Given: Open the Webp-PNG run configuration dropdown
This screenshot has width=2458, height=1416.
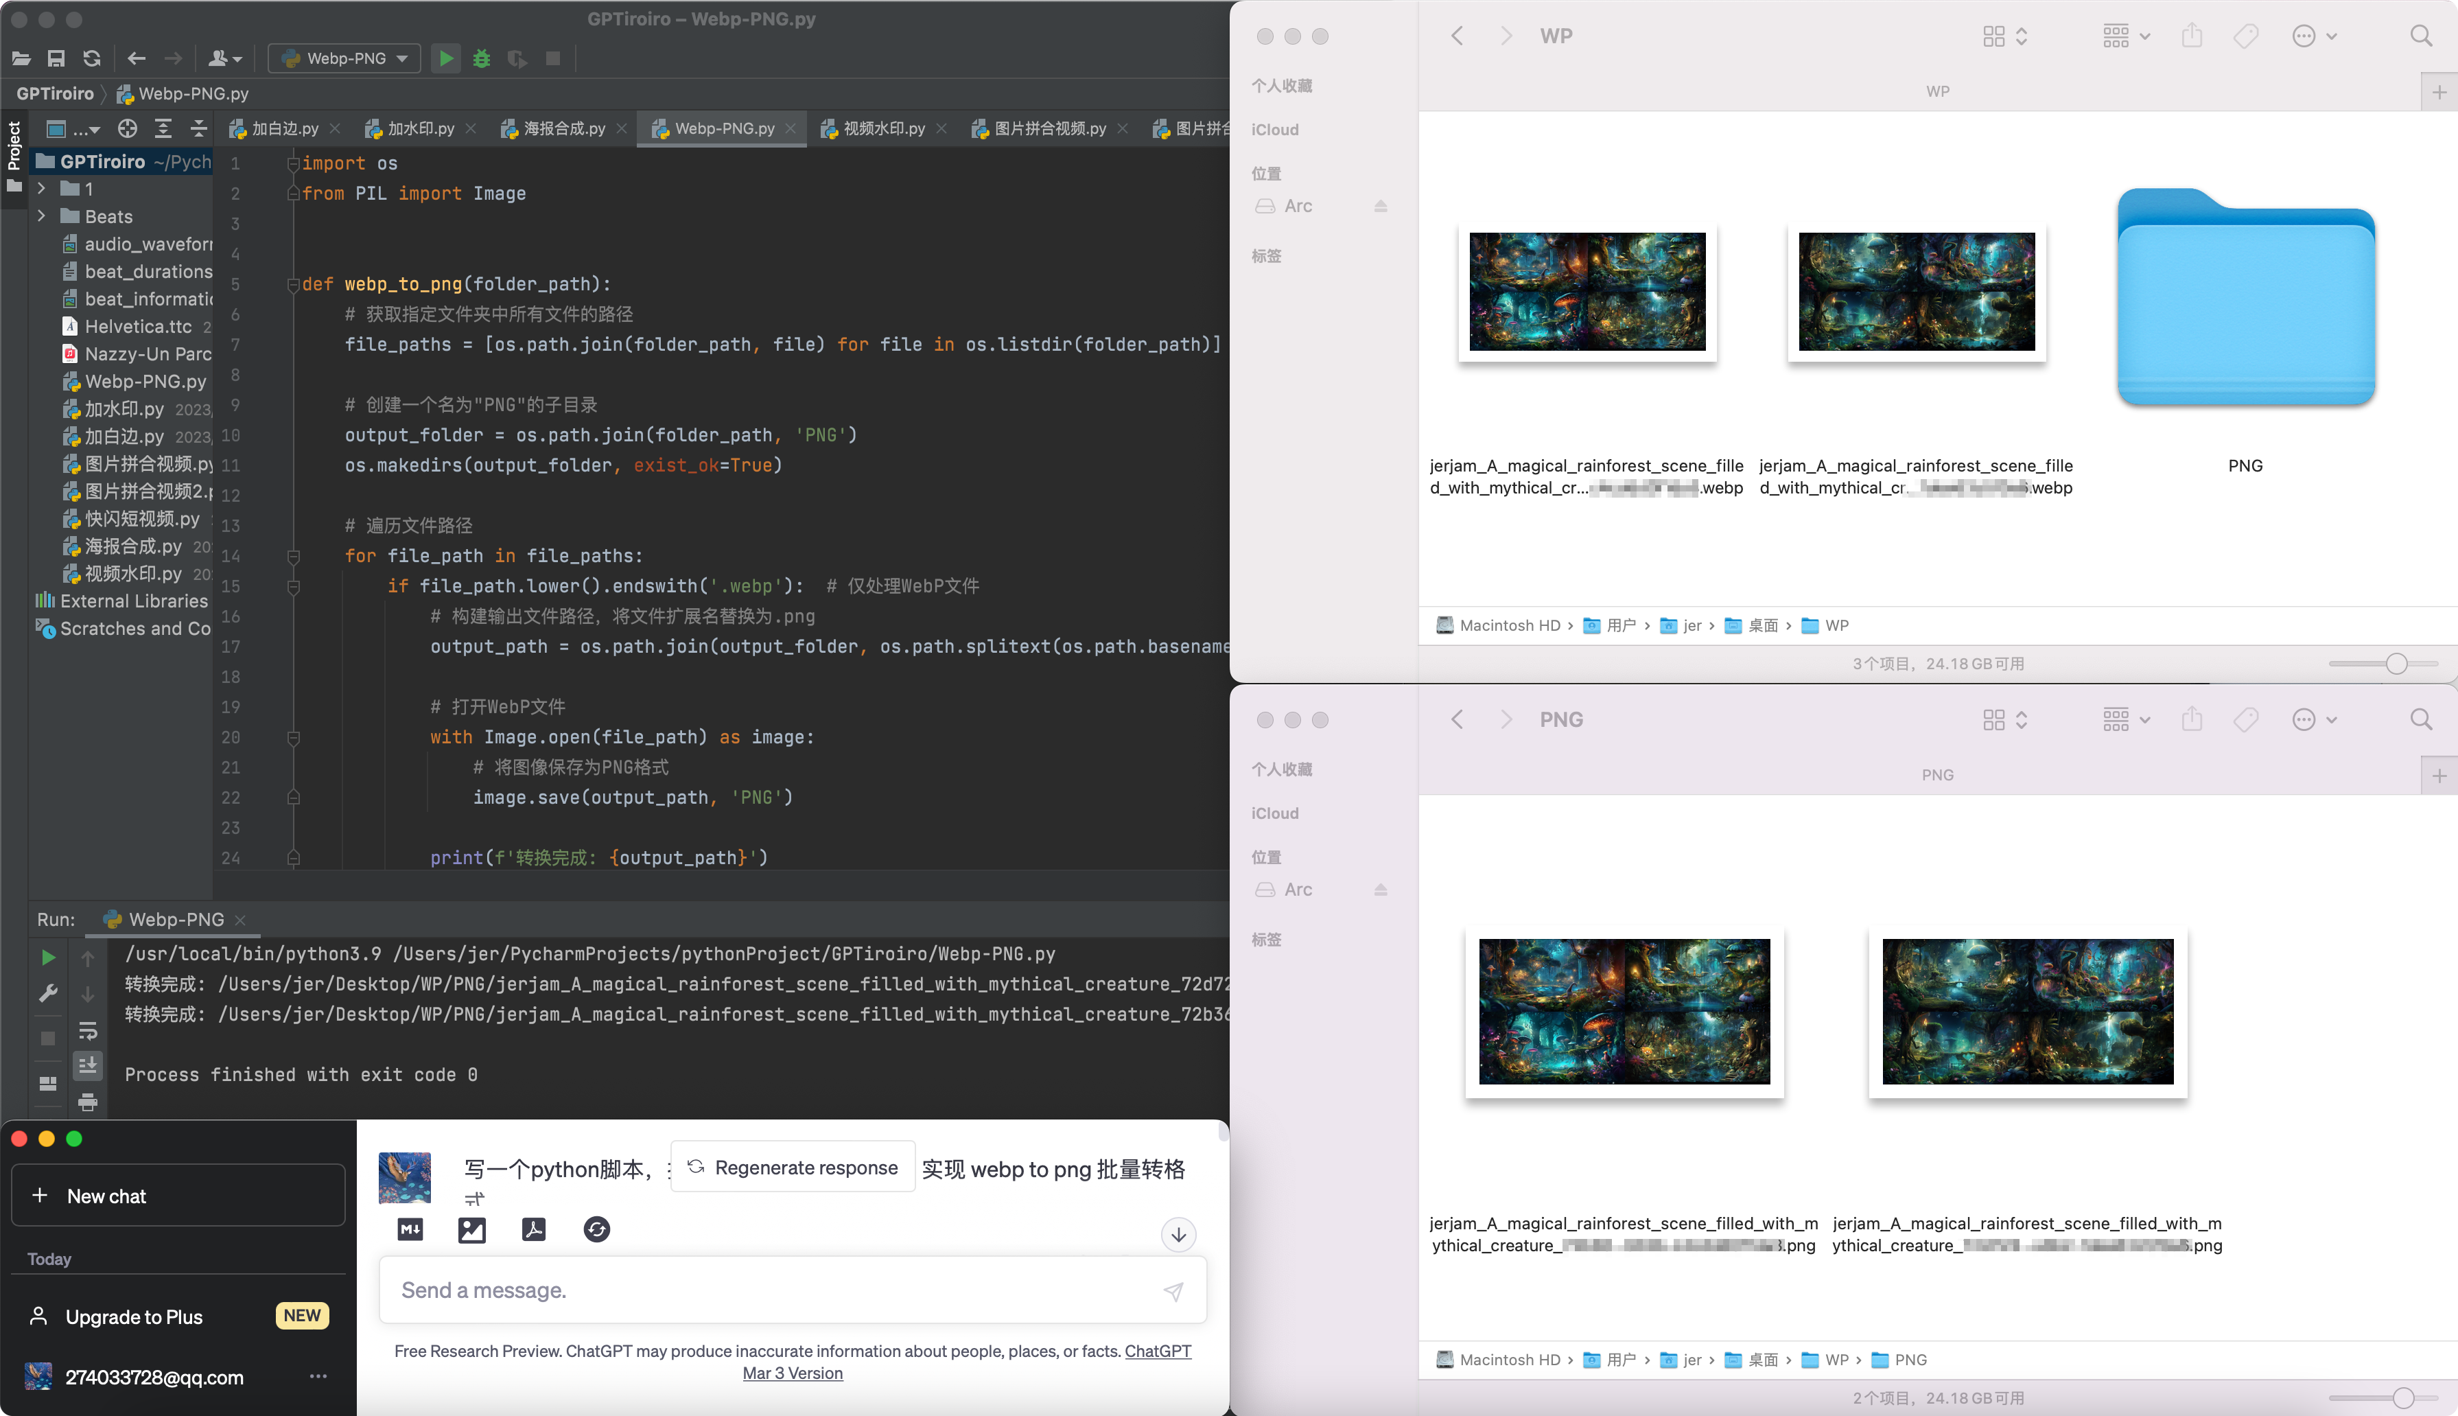Looking at the screenshot, I should click(344, 58).
